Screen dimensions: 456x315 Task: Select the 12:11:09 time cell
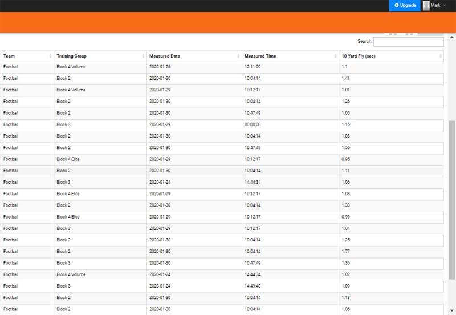253,67
